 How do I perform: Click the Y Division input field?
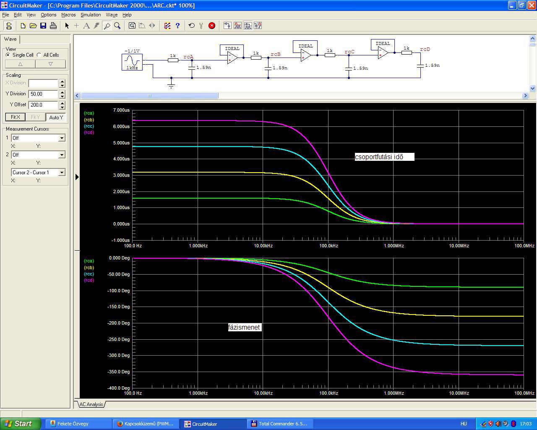point(43,94)
